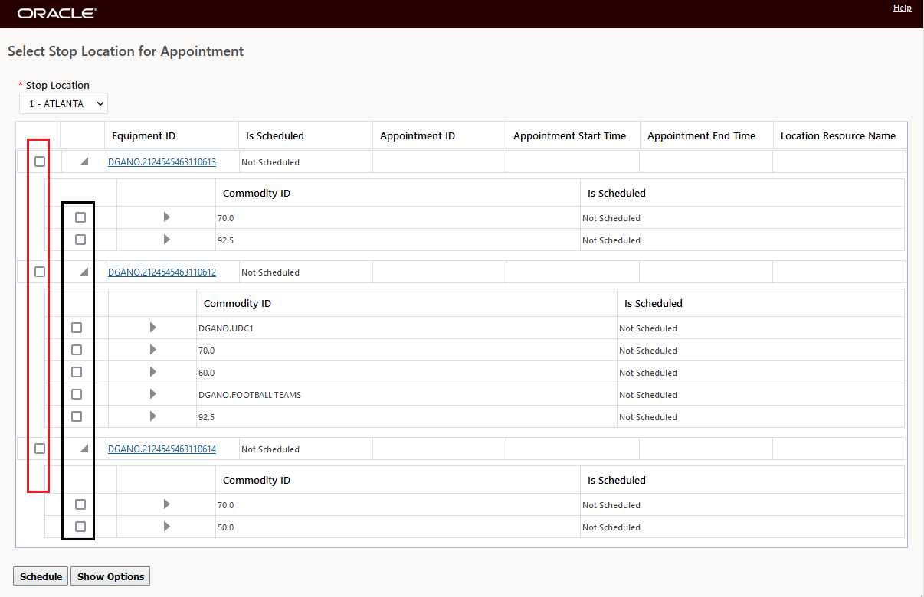The image size is (924, 597).
Task: Collapse equipment row DGANO.2124545463110614
Action: click(x=84, y=449)
